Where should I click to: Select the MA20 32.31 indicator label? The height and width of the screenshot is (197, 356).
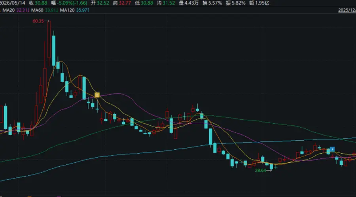[x=16, y=10]
